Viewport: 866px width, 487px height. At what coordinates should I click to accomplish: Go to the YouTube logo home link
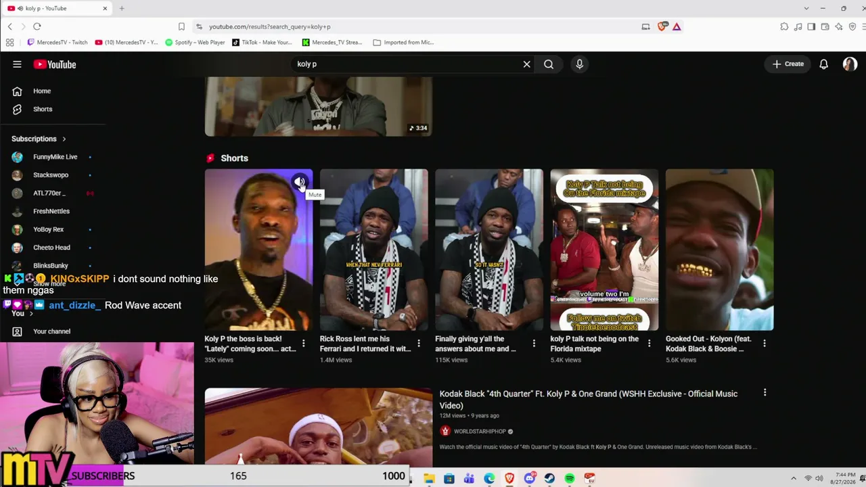pos(55,64)
